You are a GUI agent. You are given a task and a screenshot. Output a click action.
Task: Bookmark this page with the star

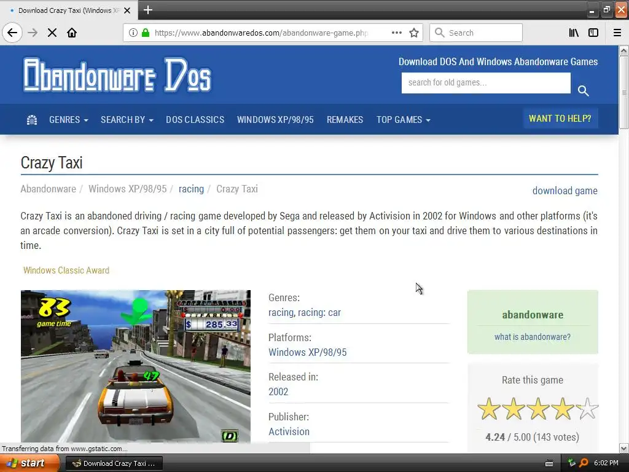(414, 33)
